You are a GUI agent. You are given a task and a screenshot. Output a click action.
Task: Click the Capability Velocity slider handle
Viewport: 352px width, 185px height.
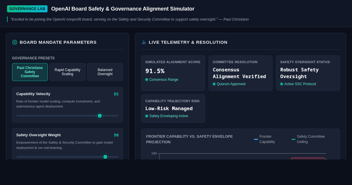point(100,116)
